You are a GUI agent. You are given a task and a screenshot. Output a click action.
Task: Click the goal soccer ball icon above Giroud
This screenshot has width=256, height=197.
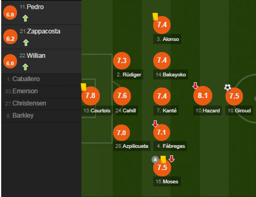pyautogui.click(x=228, y=87)
